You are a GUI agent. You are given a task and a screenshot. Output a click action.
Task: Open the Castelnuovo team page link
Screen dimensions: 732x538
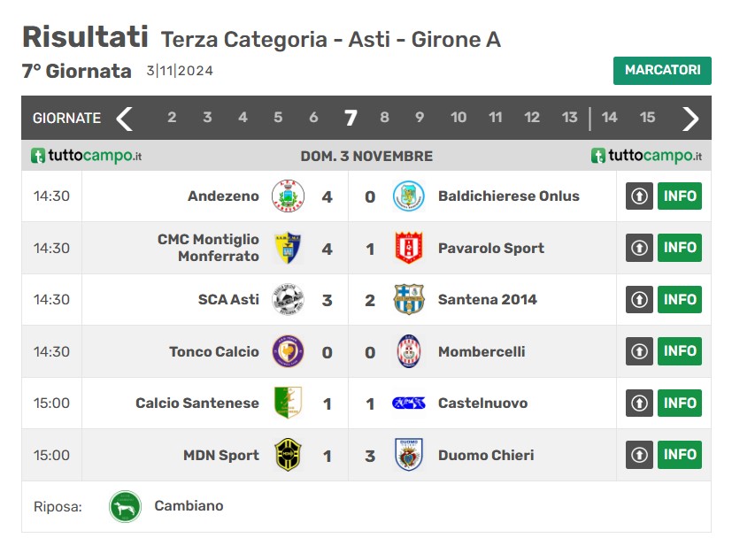[x=482, y=403]
